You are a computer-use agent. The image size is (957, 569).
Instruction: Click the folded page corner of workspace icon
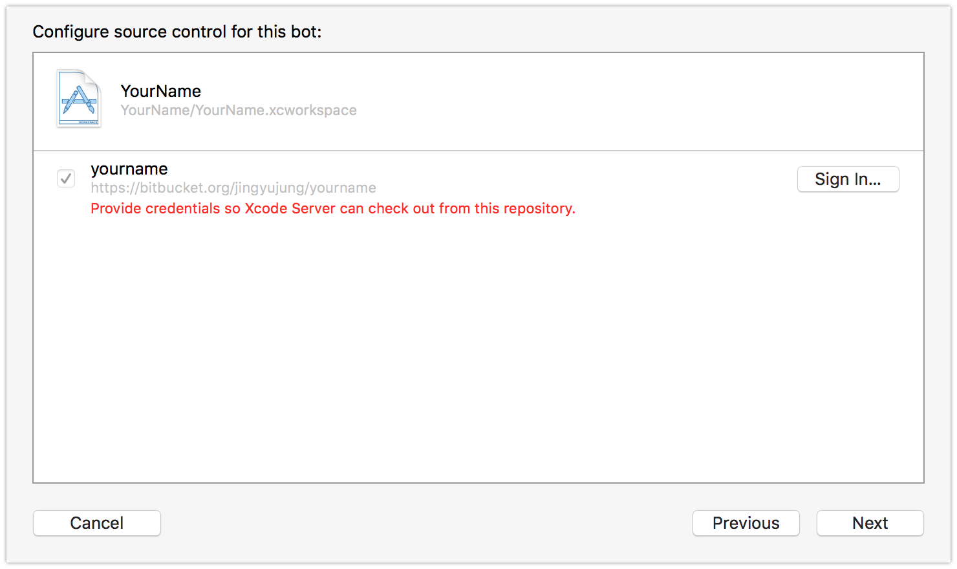tap(92, 78)
